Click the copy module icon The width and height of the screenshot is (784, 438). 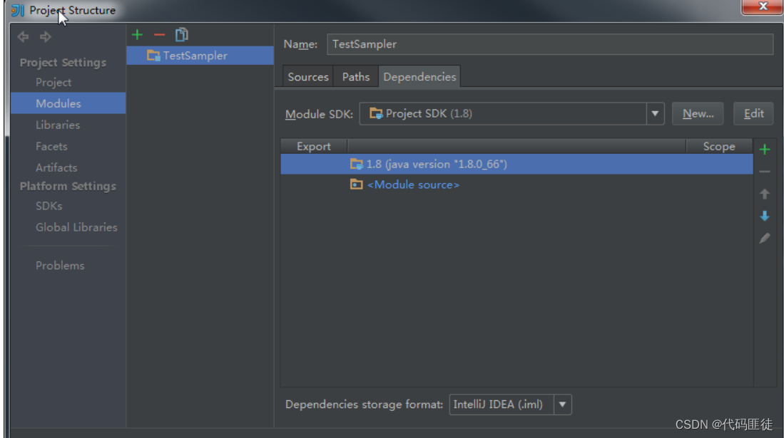pyautogui.click(x=182, y=34)
